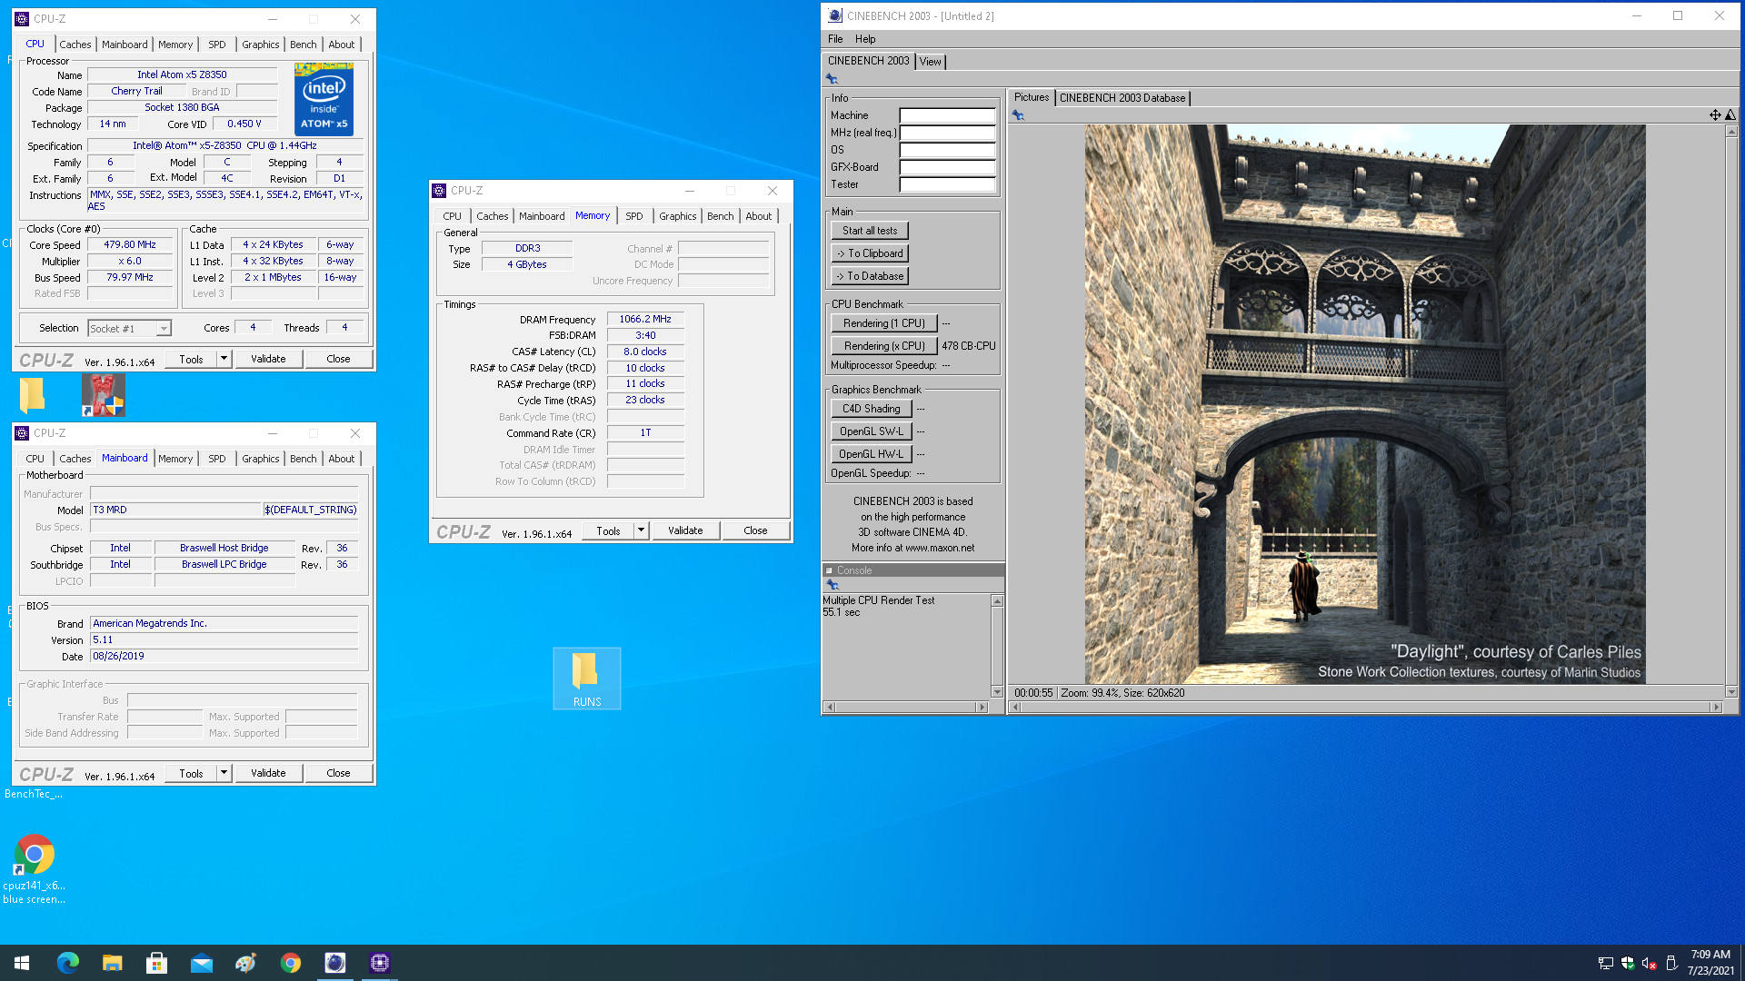The image size is (1745, 981).
Task: Run Rendering (x CPU) benchmark
Action: (884, 346)
